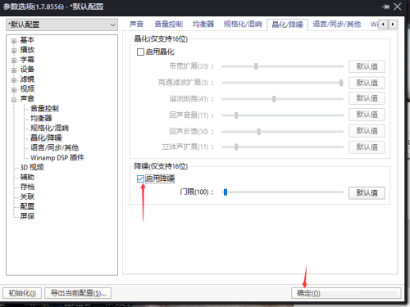Reset 谐波助推 with its 默认值 button
Screen dimensions: 410x307
[x=367, y=98]
